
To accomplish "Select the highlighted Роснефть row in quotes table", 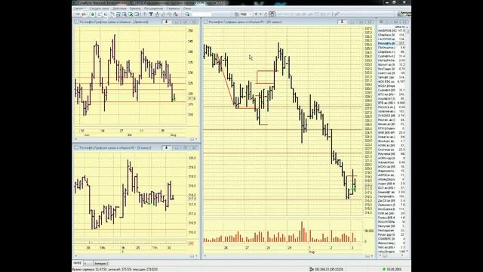I will 391,44.
